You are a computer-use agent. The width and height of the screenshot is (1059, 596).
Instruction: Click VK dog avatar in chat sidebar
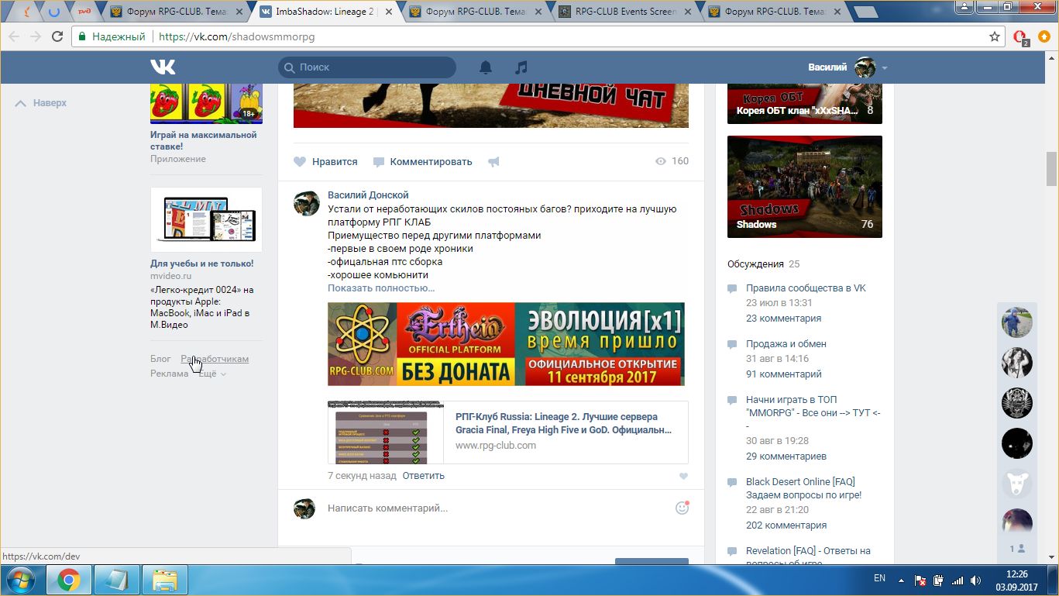[1016, 483]
